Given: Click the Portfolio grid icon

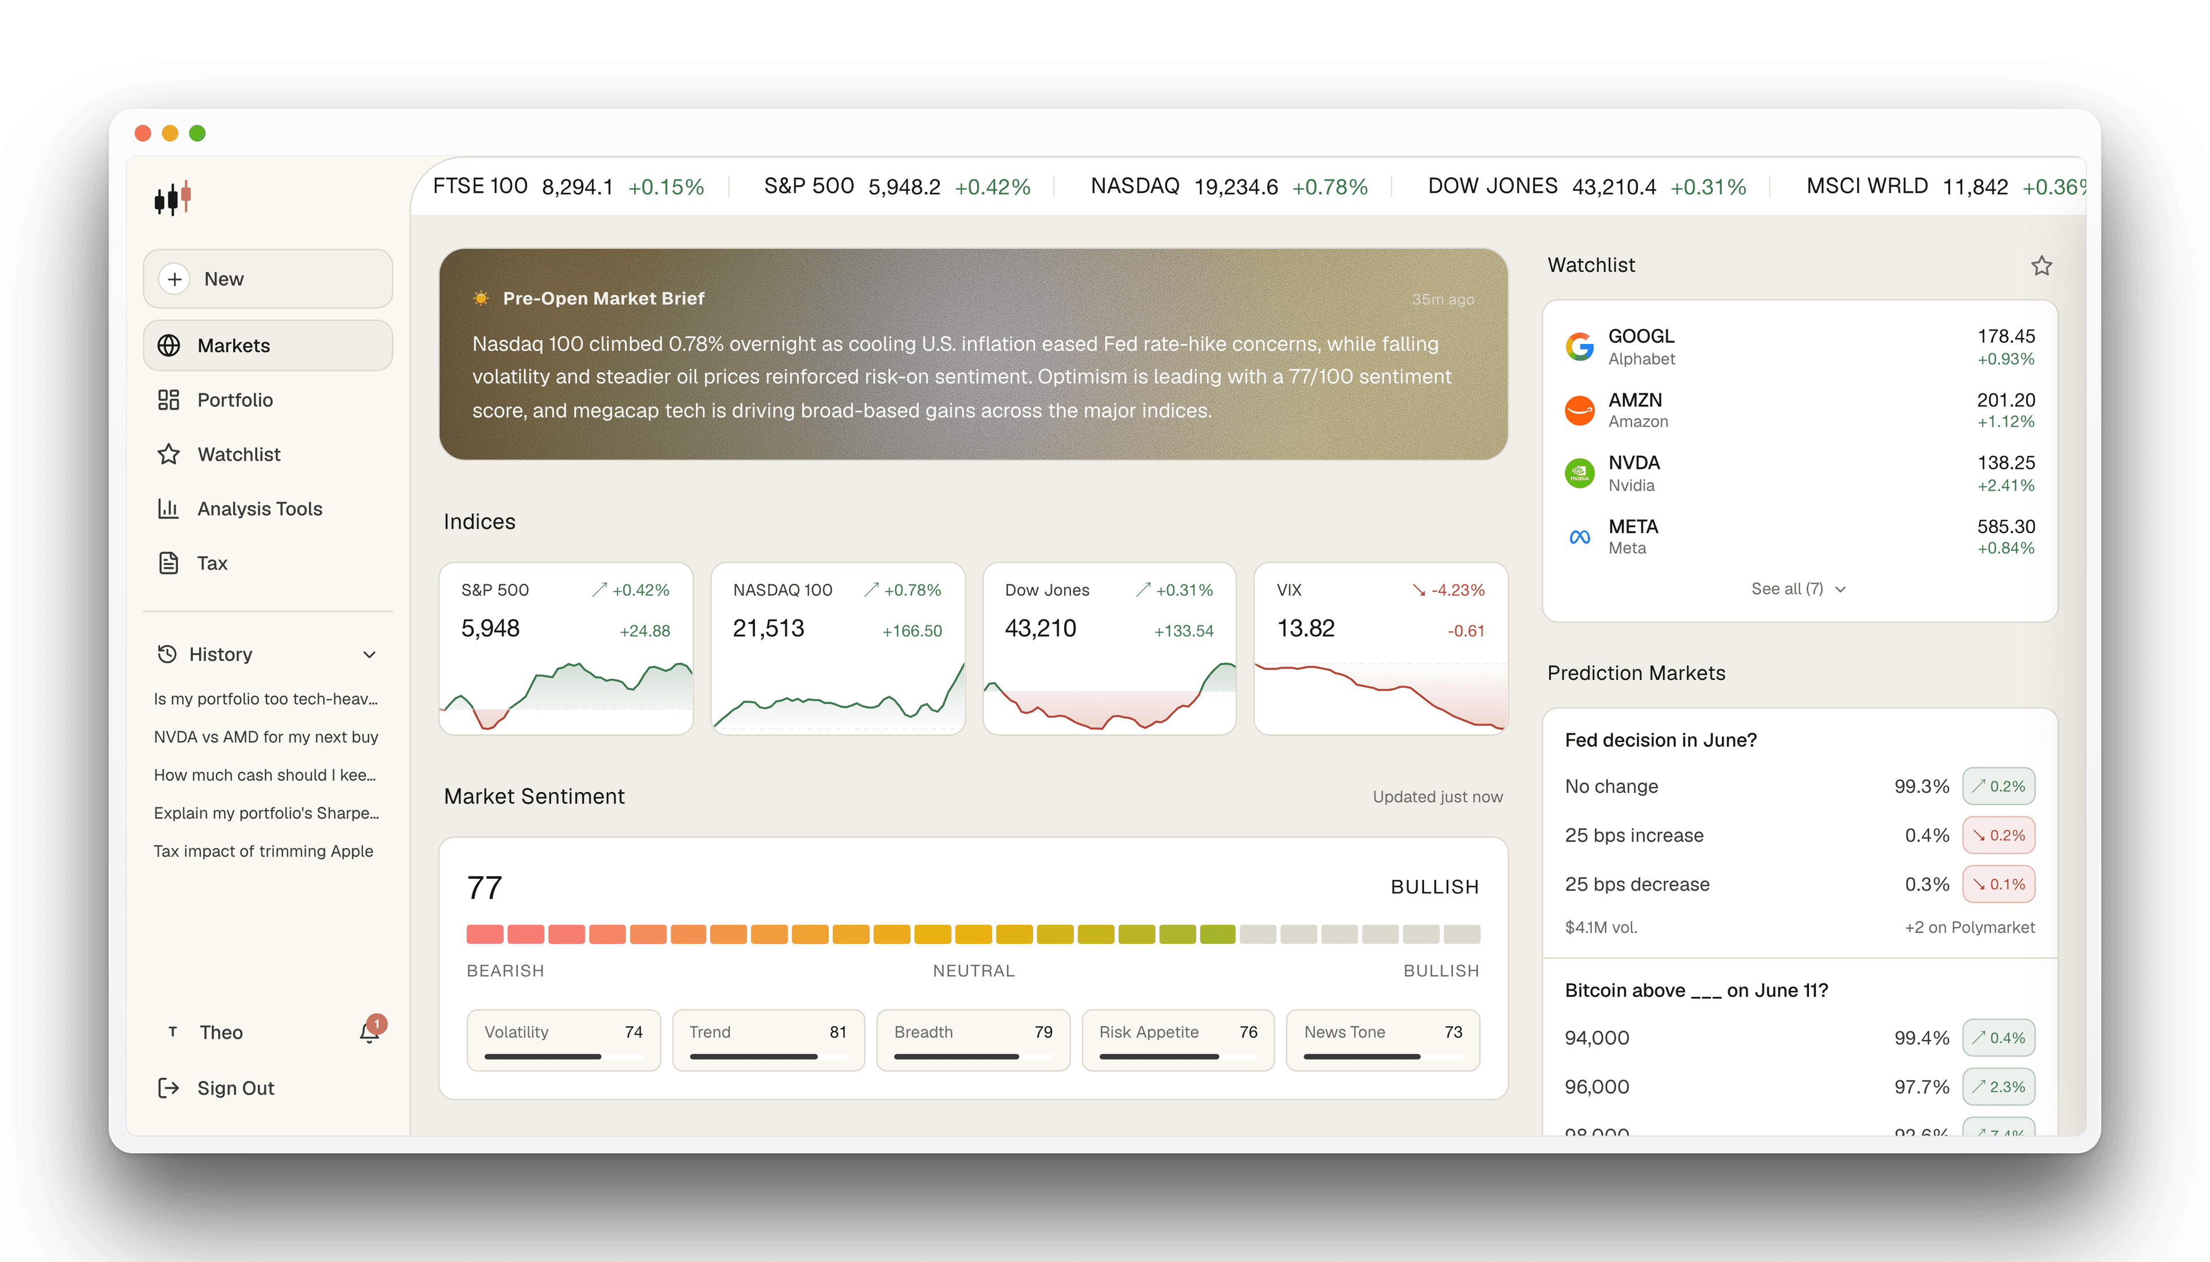Looking at the screenshot, I should pos(168,400).
